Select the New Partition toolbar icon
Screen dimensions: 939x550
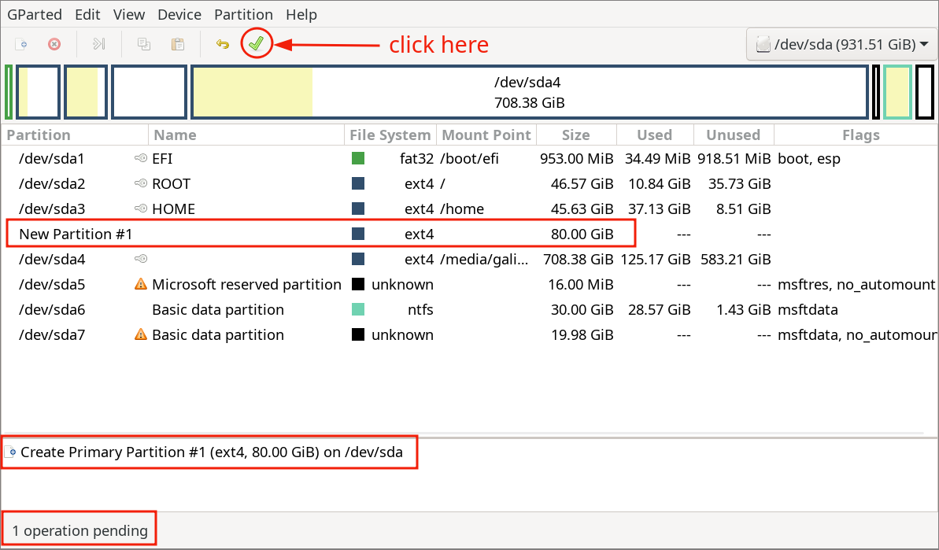tap(22, 44)
